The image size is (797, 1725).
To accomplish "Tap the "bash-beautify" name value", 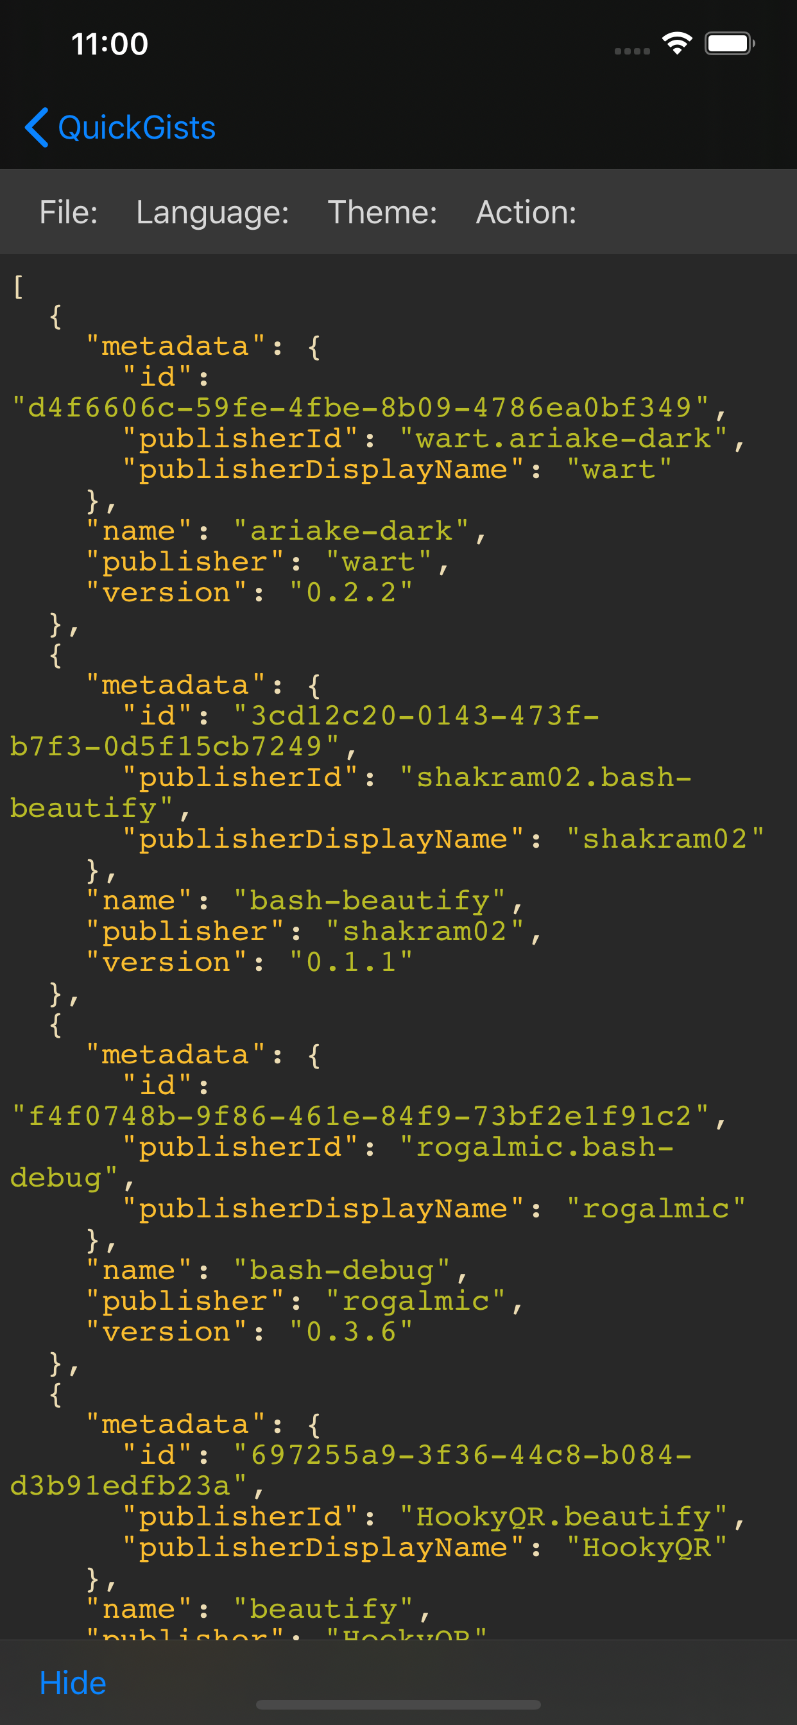I will (369, 900).
